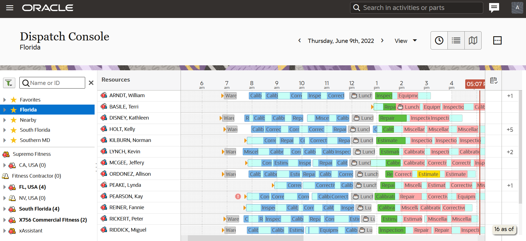Expand X756 Commercial Fitness (2) node

[4, 220]
